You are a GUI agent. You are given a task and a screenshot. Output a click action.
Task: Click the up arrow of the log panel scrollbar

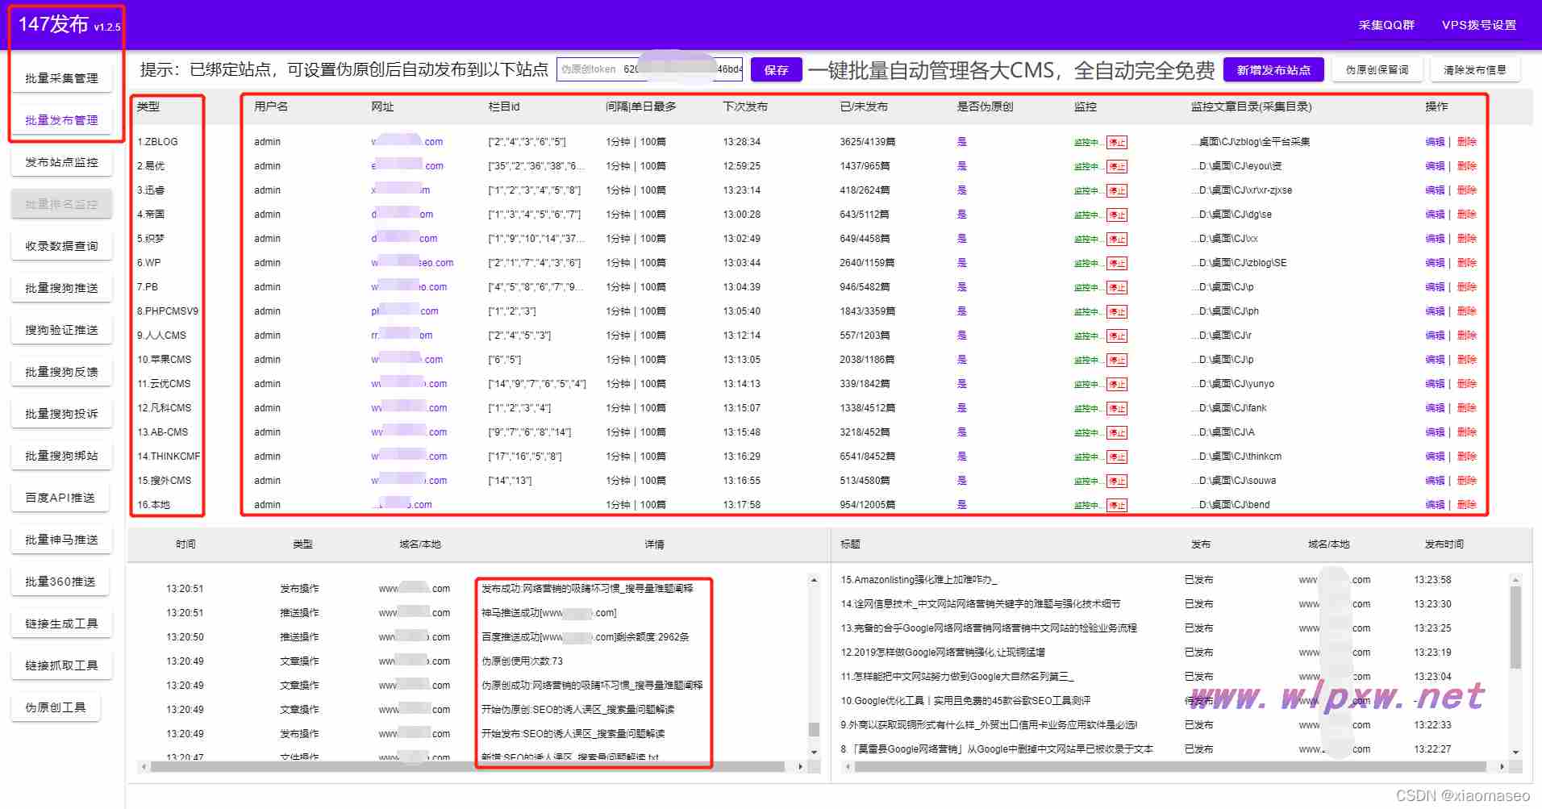pyautogui.click(x=814, y=580)
